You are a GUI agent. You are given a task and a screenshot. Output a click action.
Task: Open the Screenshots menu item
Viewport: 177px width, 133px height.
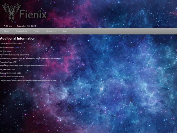coord(22,31)
